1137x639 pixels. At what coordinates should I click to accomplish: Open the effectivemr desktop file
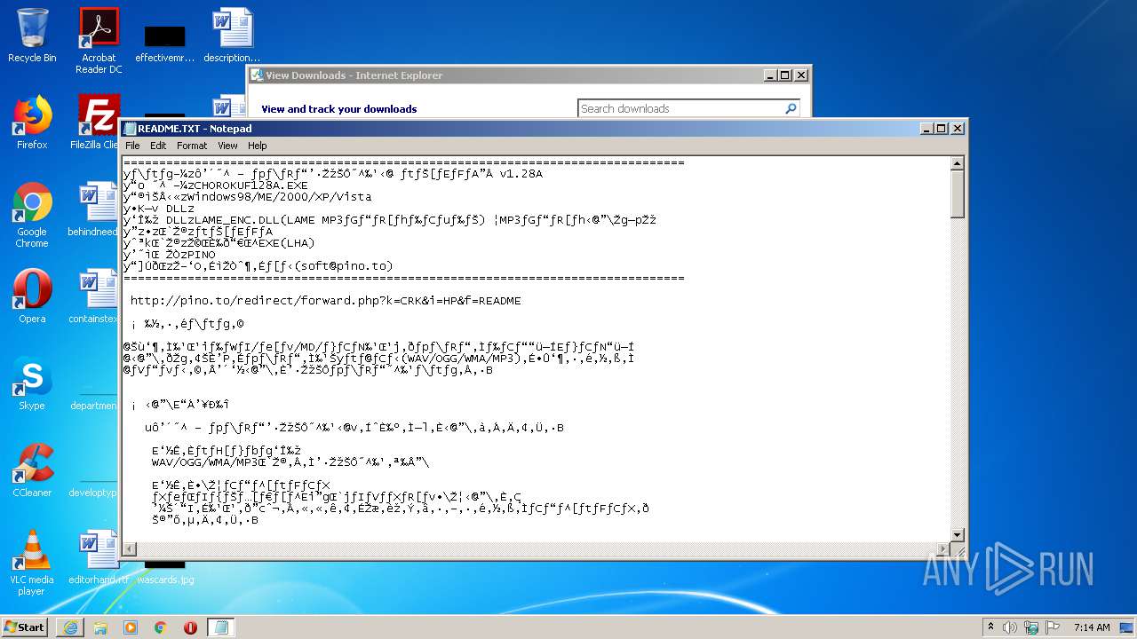click(165, 43)
